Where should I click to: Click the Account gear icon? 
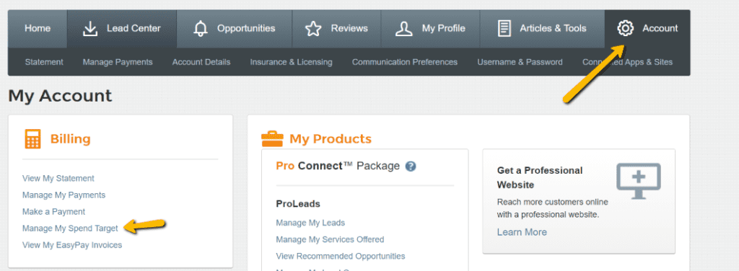[x=626, y=28]
